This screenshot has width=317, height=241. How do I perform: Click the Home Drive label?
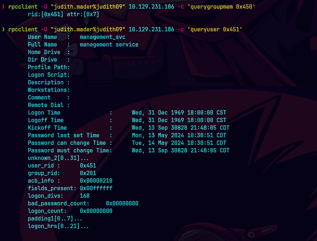pos(44,52)
